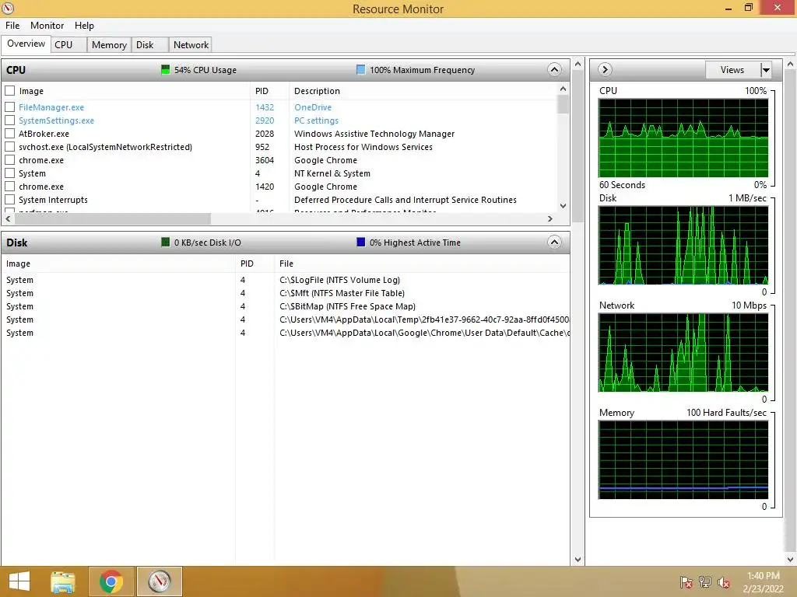Switch to the Memory tab
797x597 pixels.
point(109,44)
